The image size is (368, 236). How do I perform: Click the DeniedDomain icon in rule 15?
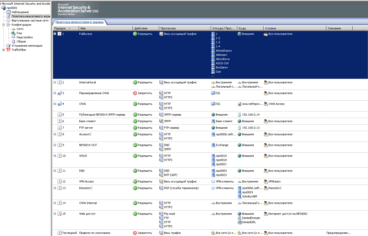239,218
